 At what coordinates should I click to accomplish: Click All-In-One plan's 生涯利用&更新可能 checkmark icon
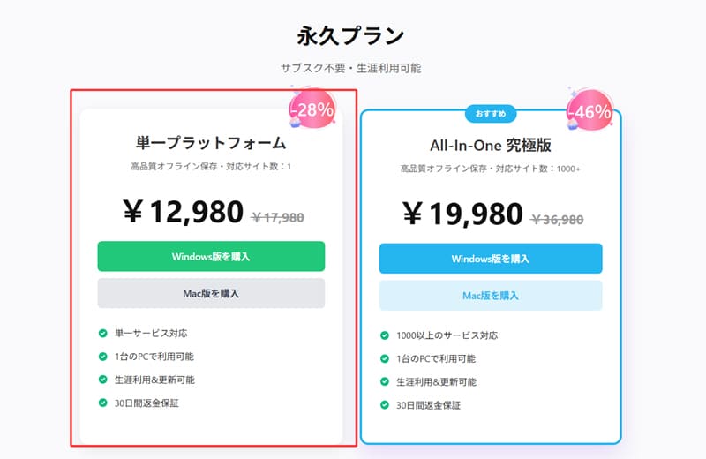(x=385, y=382)
